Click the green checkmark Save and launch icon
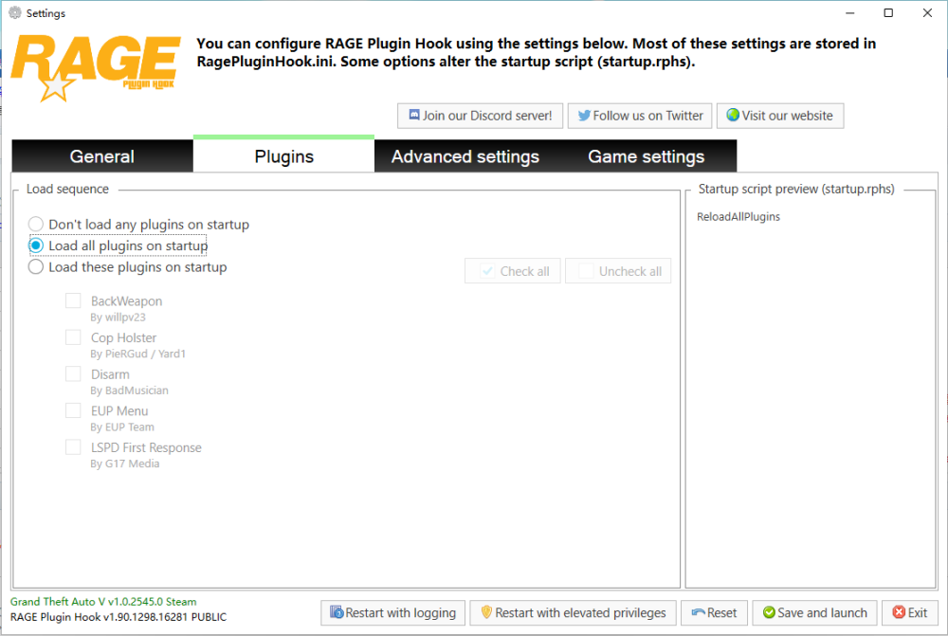This screenshot has width=948, height=636. tap(769, 613)
